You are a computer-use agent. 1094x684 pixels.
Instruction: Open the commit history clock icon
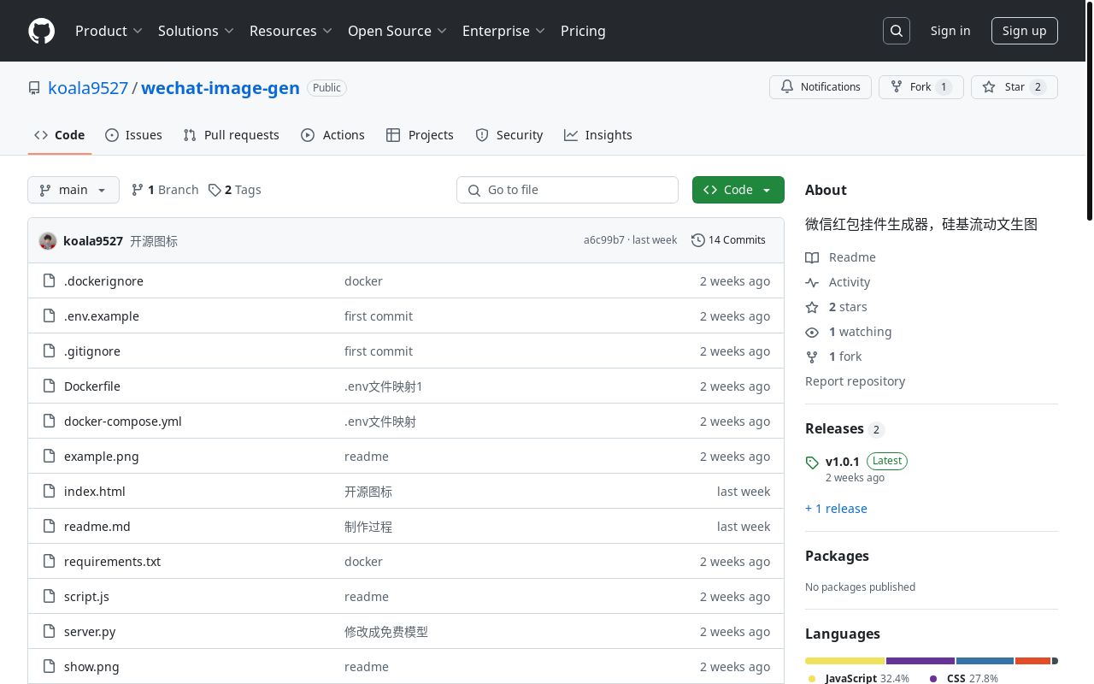click(x=697, y=240)
